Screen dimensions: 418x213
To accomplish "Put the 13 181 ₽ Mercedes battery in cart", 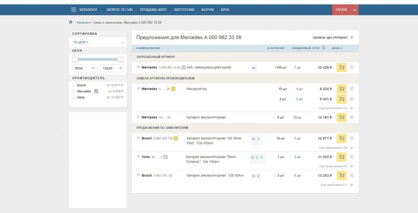I will [342, 117].
